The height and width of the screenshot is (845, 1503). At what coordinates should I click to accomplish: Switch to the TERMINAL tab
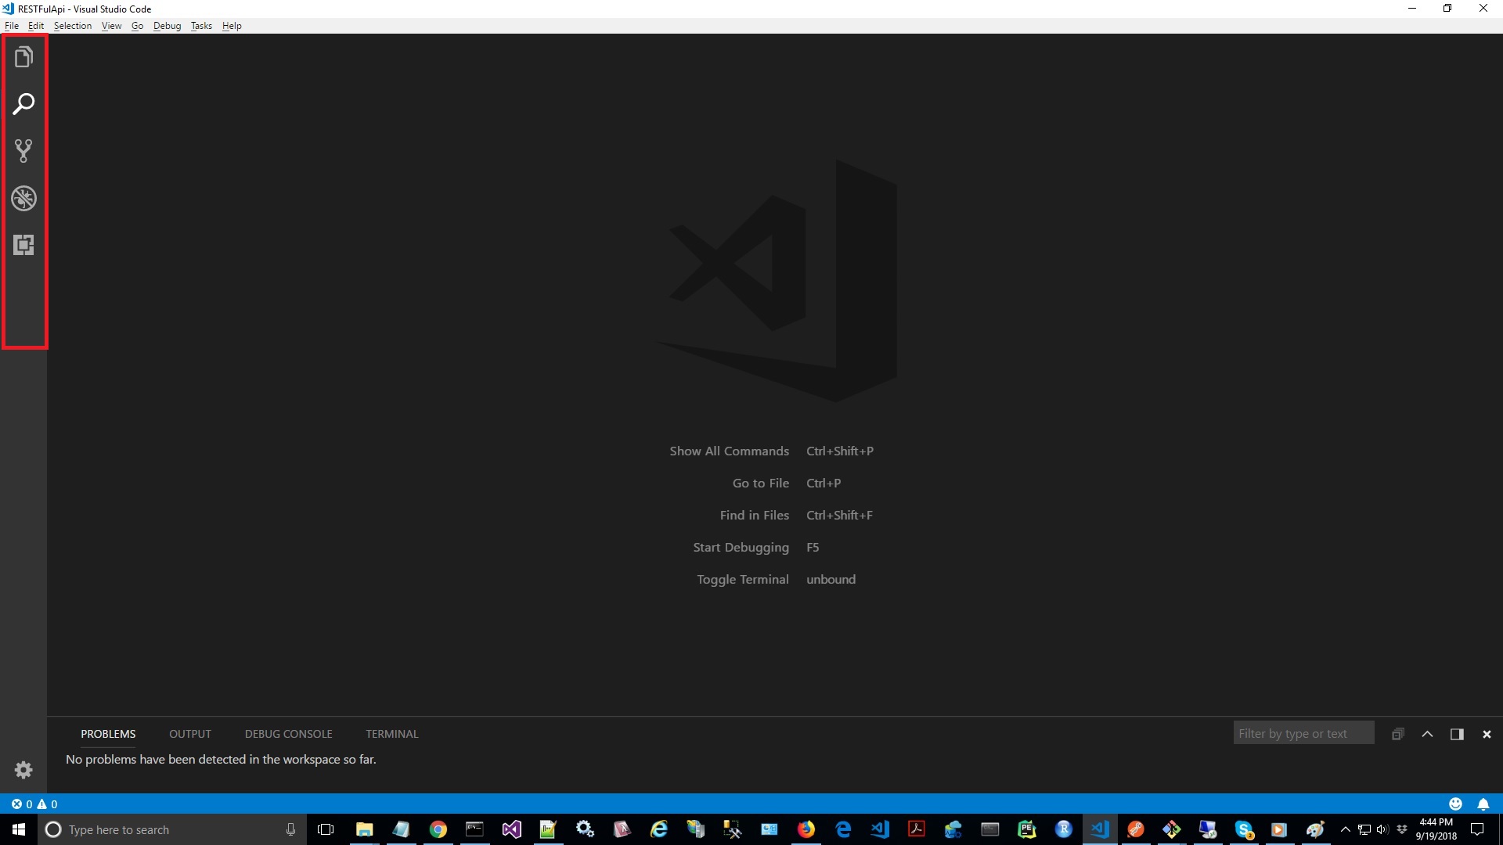(x=391, y=734)
